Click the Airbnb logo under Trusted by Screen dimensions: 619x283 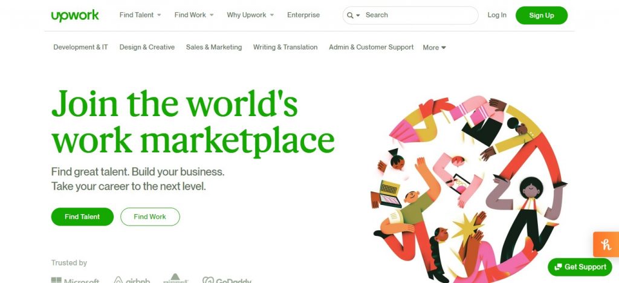[132, 280]
